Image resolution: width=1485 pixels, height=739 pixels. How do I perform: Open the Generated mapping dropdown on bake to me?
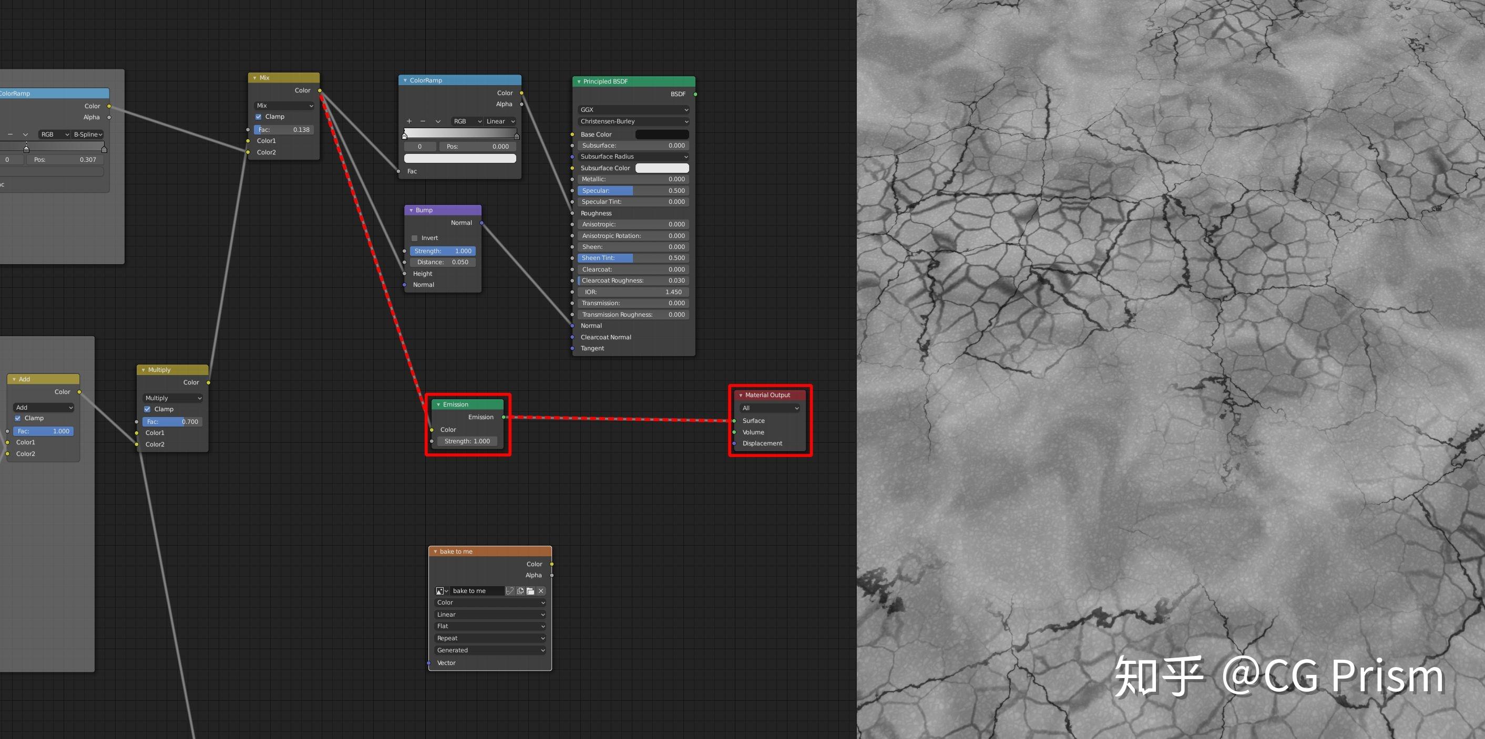[x=489, y=650]
